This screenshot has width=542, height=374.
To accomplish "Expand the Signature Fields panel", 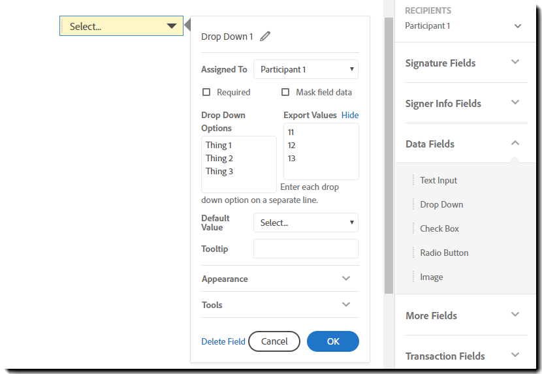I will 515,63.
